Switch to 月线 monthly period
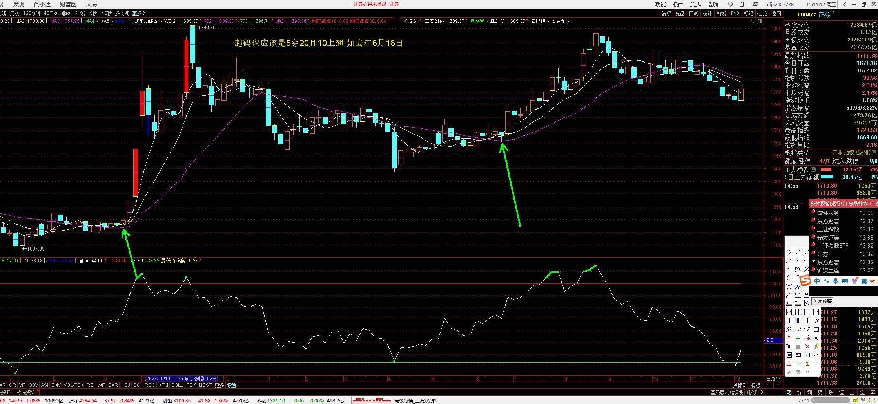This screenshot has width=878, height=404. [15, 13]
